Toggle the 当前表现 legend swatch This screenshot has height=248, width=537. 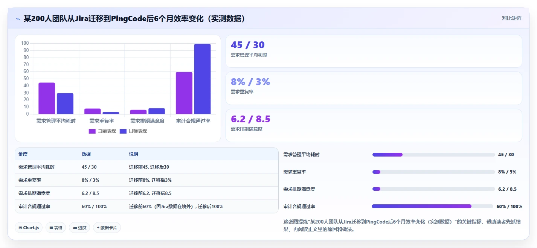[x=92, y=131]
